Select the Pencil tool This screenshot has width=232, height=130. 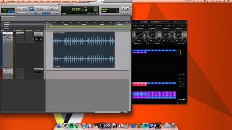pyautogui.click(x=56, y=9)
